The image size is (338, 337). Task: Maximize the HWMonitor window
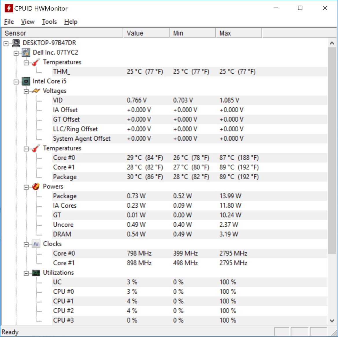click(x=300, y=8)
